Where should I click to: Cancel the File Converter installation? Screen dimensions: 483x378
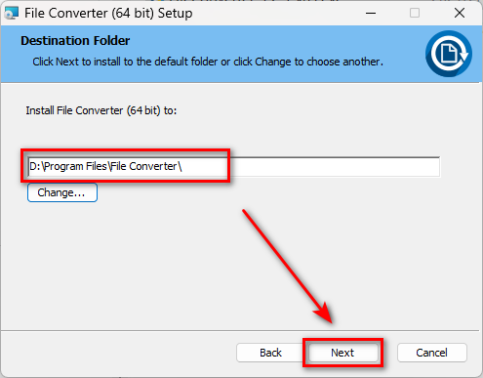click(432, 353)
